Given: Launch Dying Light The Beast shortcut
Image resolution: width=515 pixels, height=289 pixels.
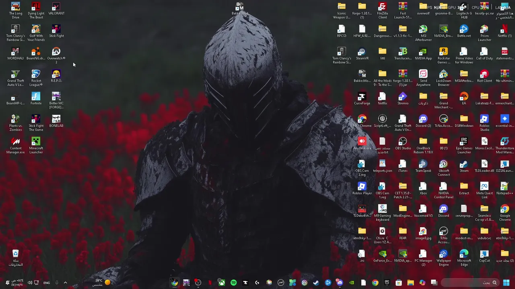Looking at the screenshot, I should coord(36,10).
